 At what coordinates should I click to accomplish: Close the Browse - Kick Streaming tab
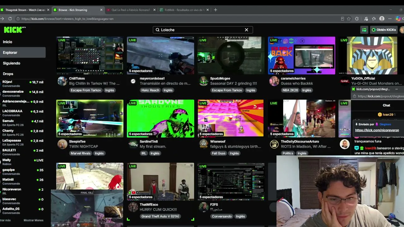[101, 10]
